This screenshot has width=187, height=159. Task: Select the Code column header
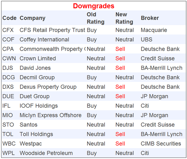(9, 18)
